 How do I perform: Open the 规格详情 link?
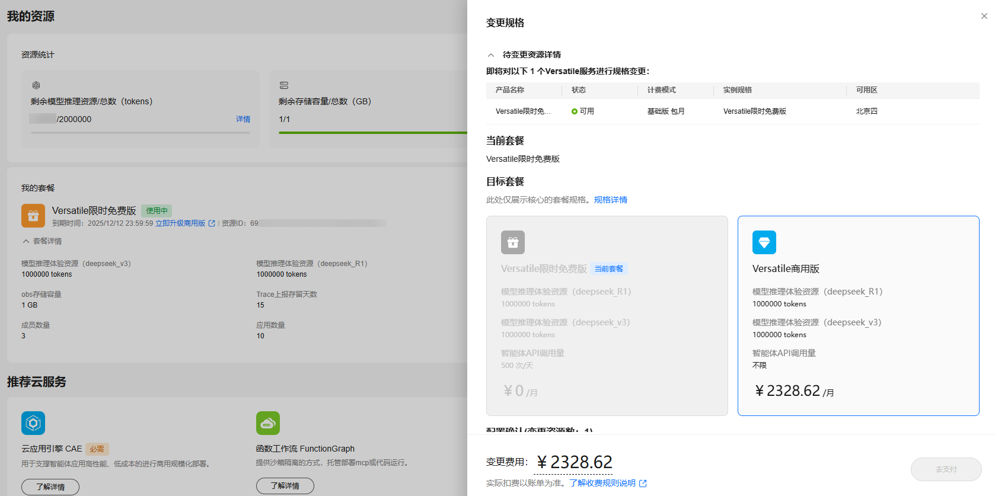611,200
